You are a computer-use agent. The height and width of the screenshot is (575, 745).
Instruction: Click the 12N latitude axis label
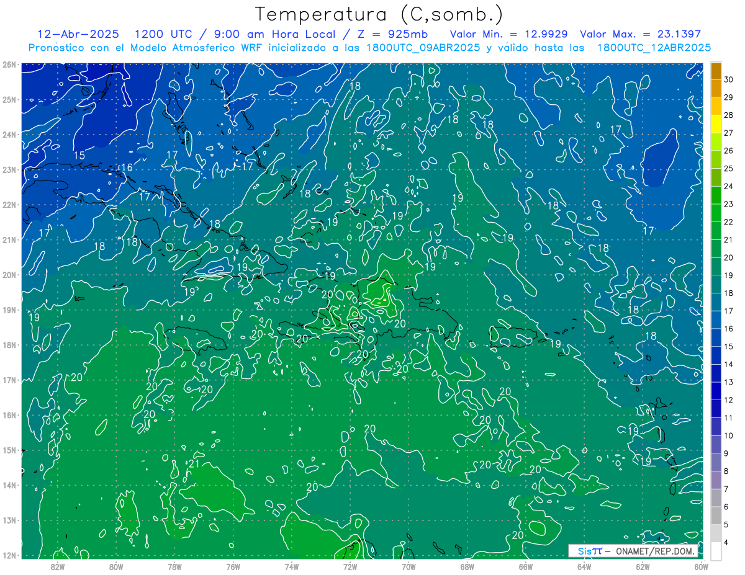click(9, 555)
